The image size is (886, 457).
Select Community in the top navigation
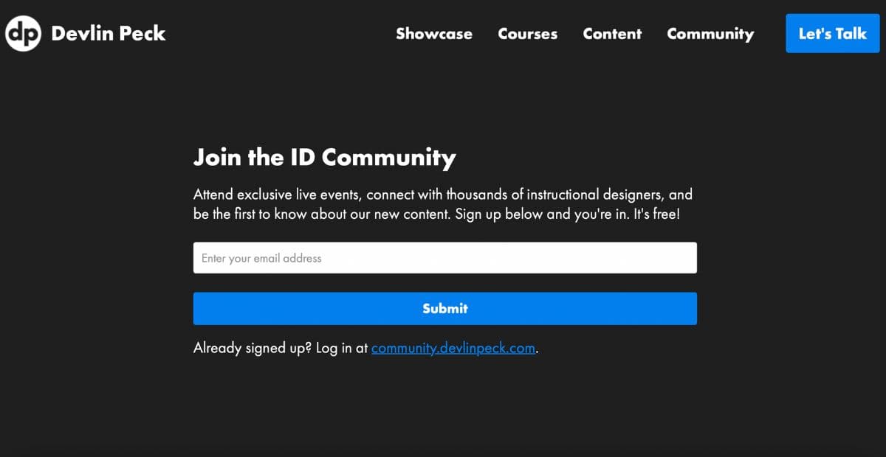pos(710,34)
